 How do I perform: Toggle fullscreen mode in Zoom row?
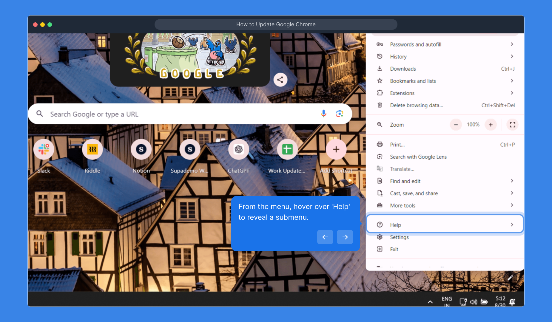(512, 125)
